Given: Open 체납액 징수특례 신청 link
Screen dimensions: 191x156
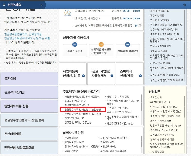Looking at the screenshot, I should (x=118, y=97).
